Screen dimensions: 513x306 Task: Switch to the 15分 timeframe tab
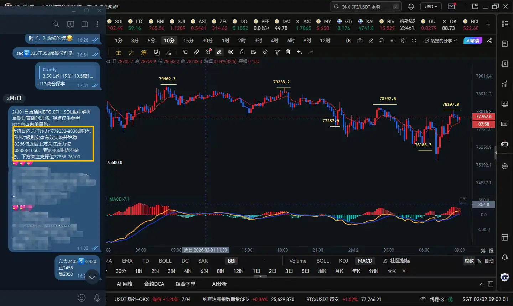pyautogui.click(x=188, y=41)
